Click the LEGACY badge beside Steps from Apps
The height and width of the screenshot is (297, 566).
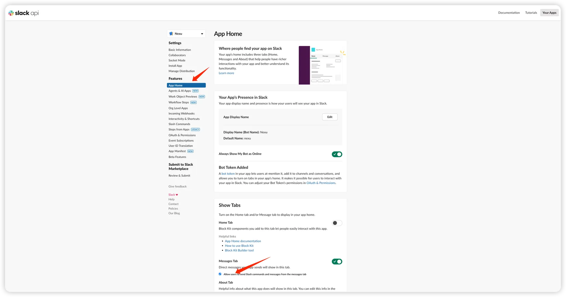[195, 130]
